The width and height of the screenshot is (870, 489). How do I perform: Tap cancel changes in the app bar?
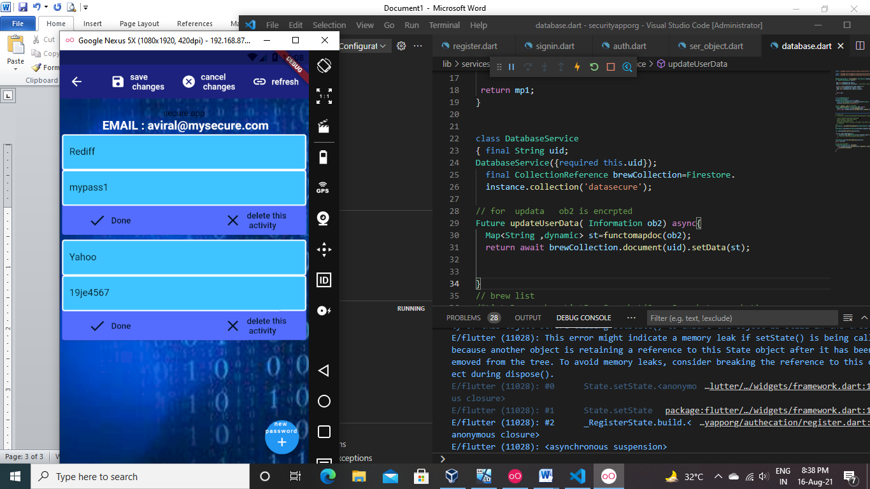[x=209, y=81]
